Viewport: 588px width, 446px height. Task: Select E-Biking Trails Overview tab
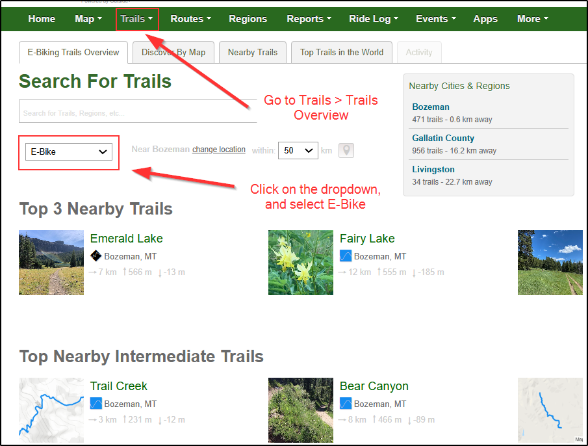coord(73,53)
